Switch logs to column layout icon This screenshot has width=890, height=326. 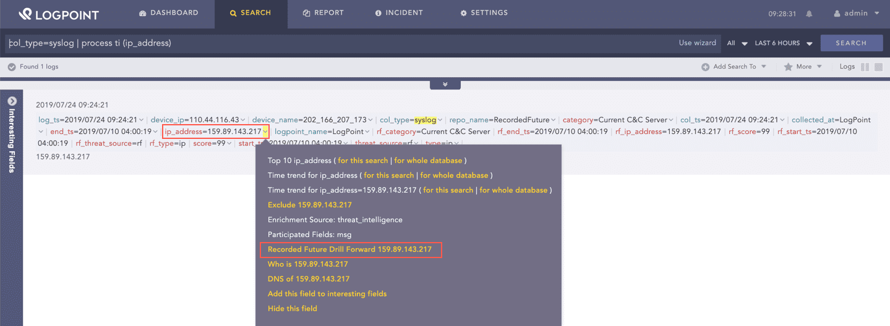865,67
